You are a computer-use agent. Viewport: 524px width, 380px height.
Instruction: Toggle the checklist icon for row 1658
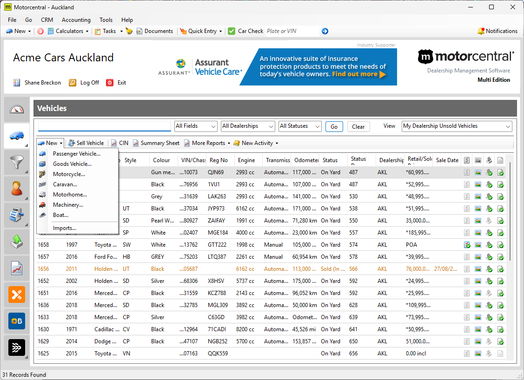467,245
